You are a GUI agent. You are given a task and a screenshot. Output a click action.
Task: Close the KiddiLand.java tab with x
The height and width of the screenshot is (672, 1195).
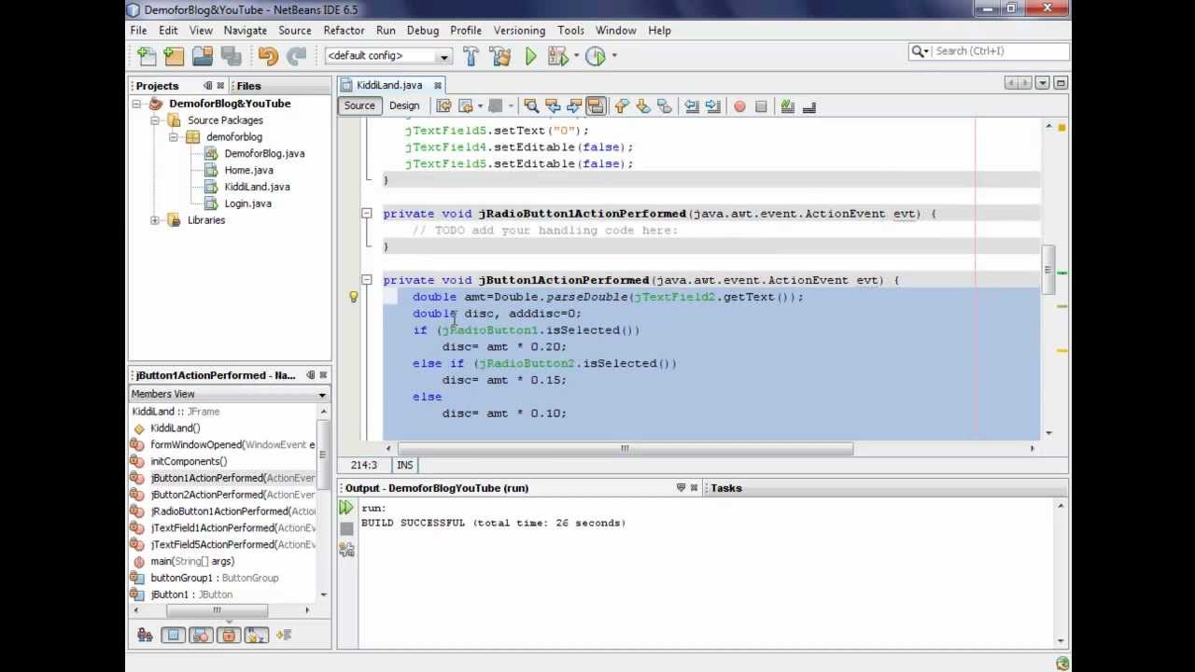pyautogui.click(x=437, y=86)
